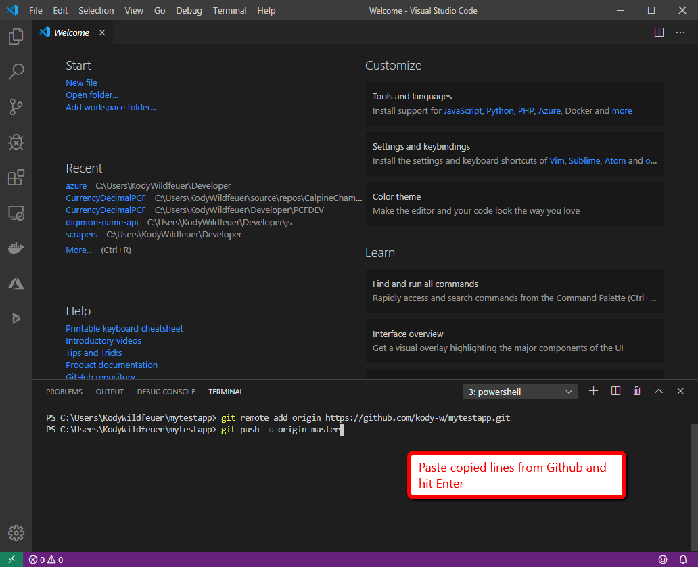Image resolution: width=698 pixels, height=567 pixels.
Task: Open notifications bell in status bar
Action: tap(683, 560)
